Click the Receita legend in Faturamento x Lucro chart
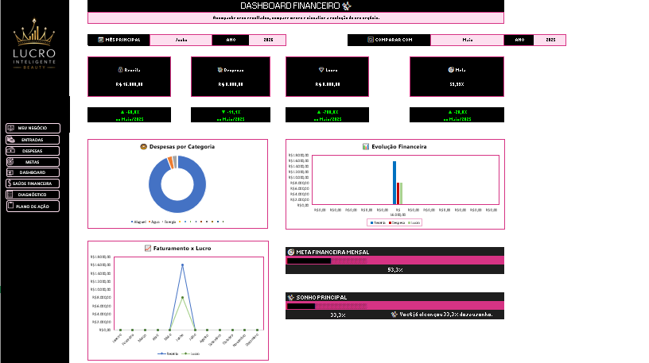This screenshot has width=649, height=363. tap(168, 353)
